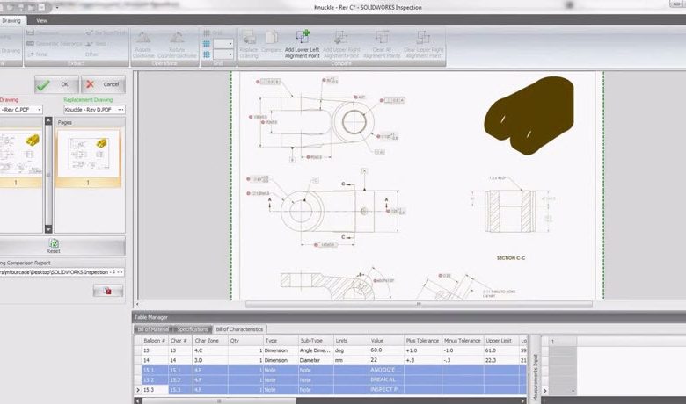Click the ANODIZE note value cell
This screenshot has height=404, width=686.
point(386,370)
